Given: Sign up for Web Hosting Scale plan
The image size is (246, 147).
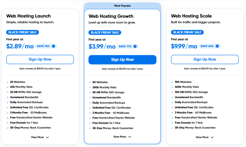Looking at the screenshot, I should [x=205, y=59].
